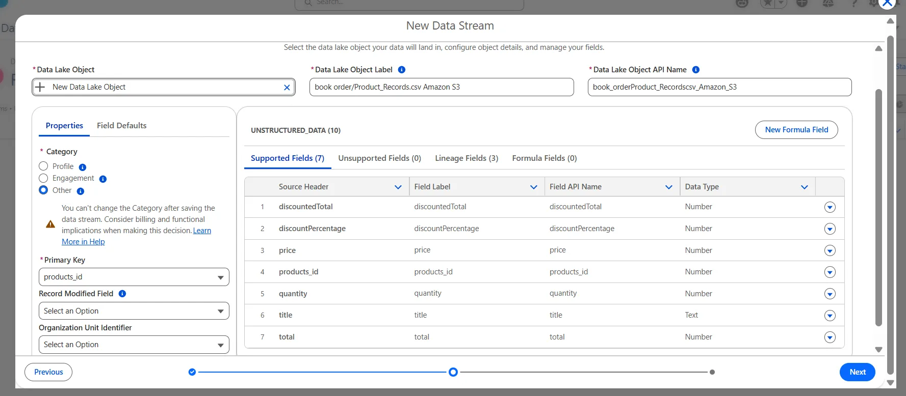The height and width of the screenshot is (396, 906).
Task: Open row actions menu for title field
Action: tap(830, 316)
